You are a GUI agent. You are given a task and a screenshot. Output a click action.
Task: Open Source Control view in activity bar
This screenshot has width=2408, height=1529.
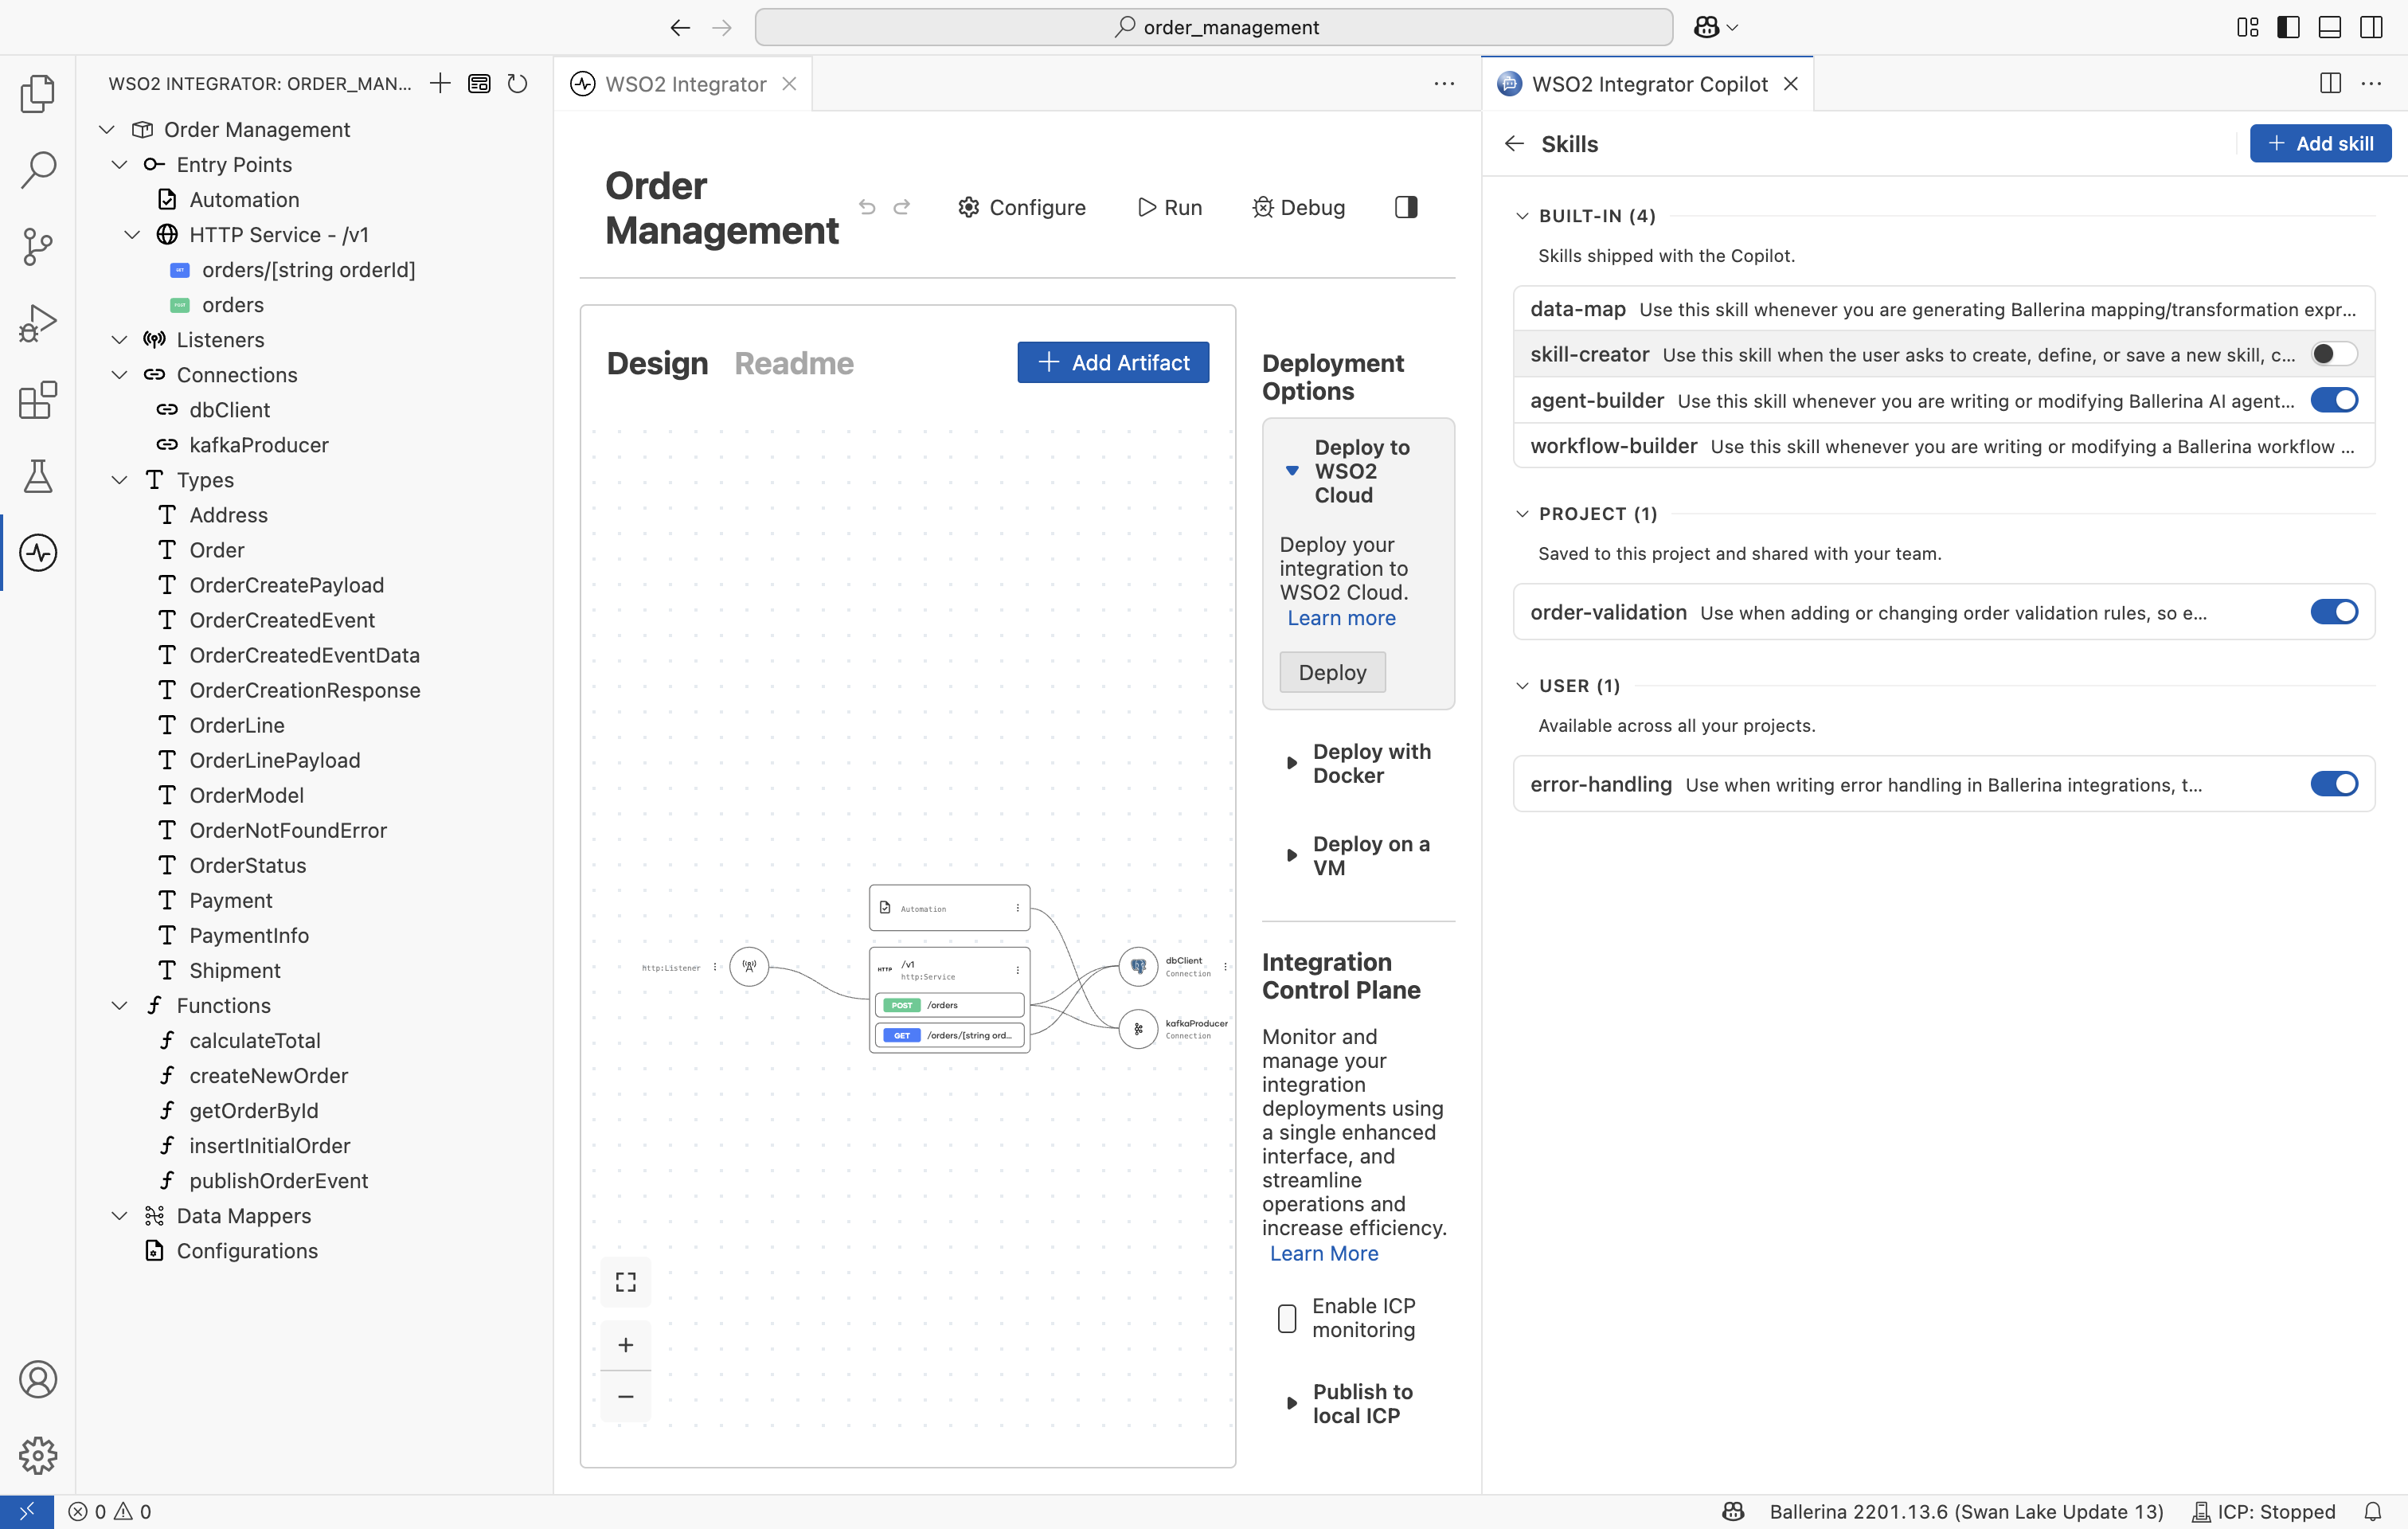[x=37, y=246]
